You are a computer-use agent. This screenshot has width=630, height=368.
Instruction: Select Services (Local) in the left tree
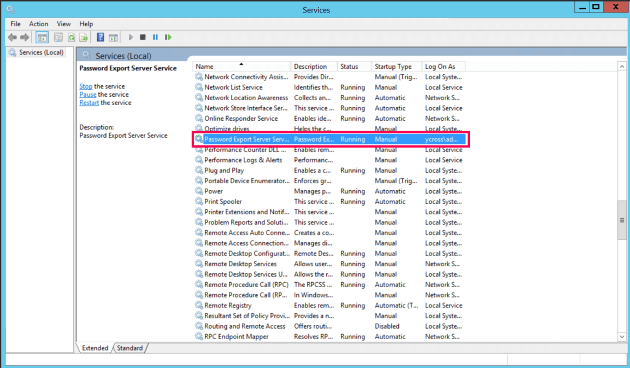[36, 52]
